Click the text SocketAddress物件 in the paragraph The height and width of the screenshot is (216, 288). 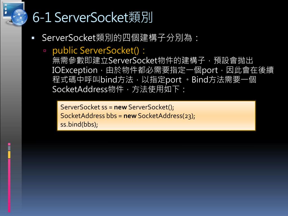click(88, 89)
